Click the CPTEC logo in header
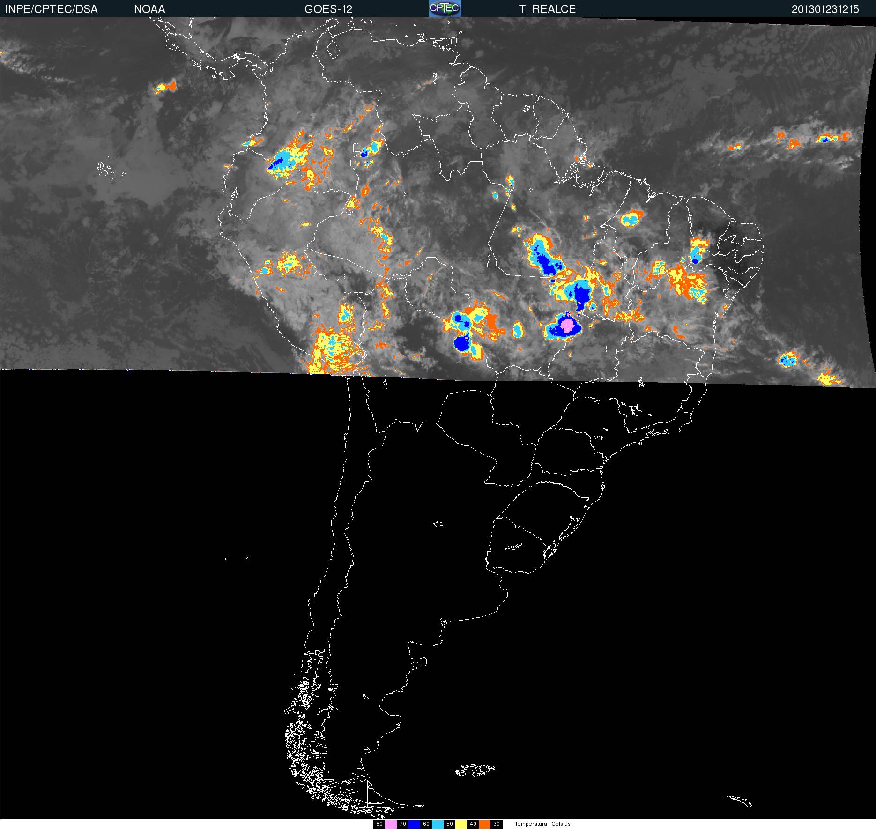Viewport: 876px width, 829px height. click(x=445, y=8)
